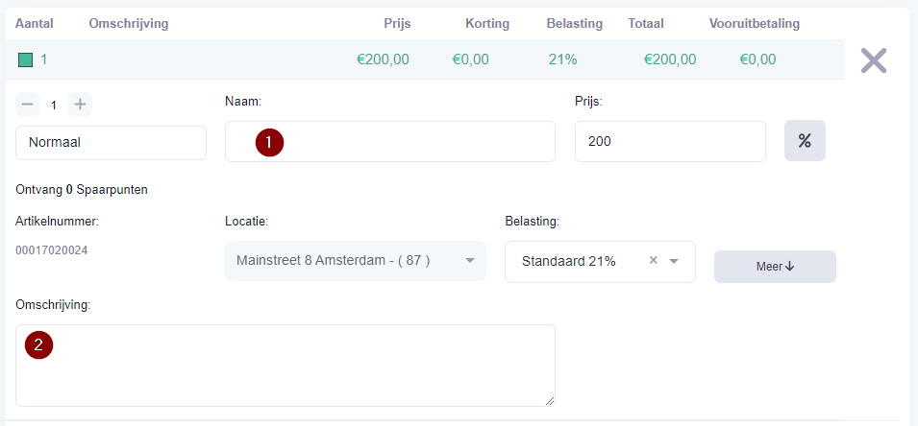Image resolution: width=918 pixels, height=426 pixels.
Task: Click the Korting column header
Action: [x=487, y=24]
